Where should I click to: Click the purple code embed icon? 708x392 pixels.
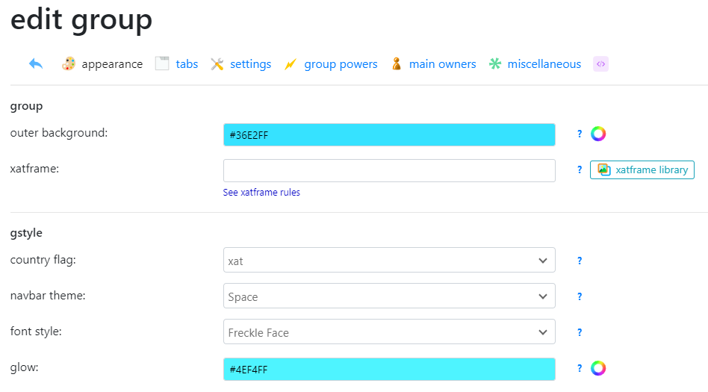pos(600,64)
